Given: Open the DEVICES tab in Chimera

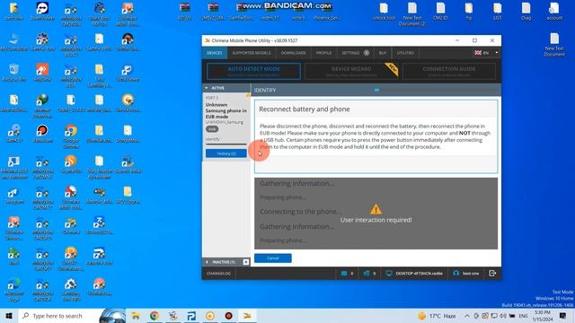Looking at the screenshot, I should (x=214, y=53).
